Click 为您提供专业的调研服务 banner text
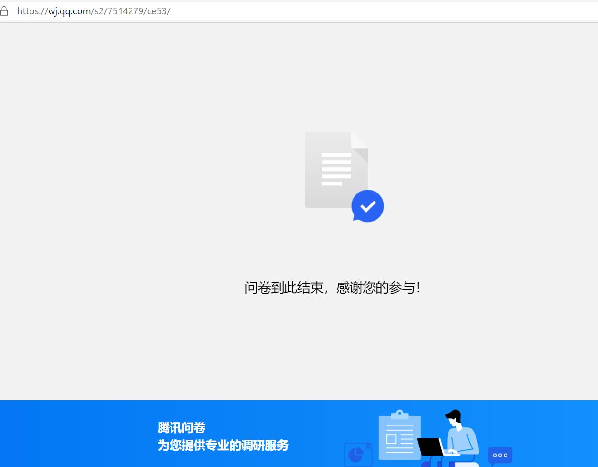 point(223,446)
